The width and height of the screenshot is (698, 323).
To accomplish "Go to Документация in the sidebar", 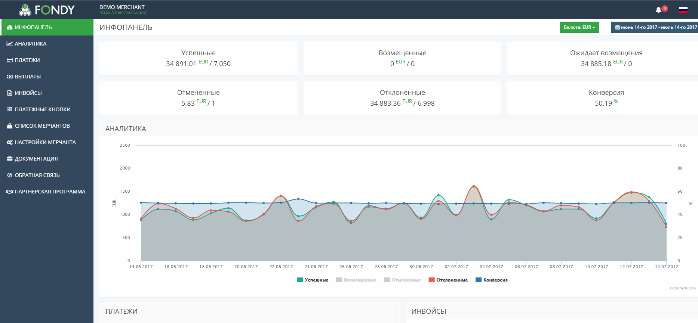I will point(36,159).
